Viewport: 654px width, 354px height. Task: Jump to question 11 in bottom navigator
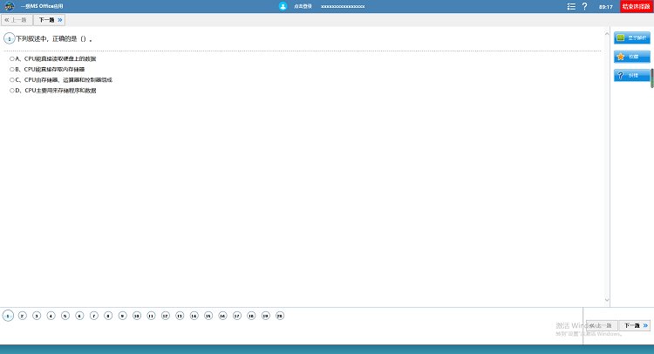pyautogui.click(x=151, y=316)
